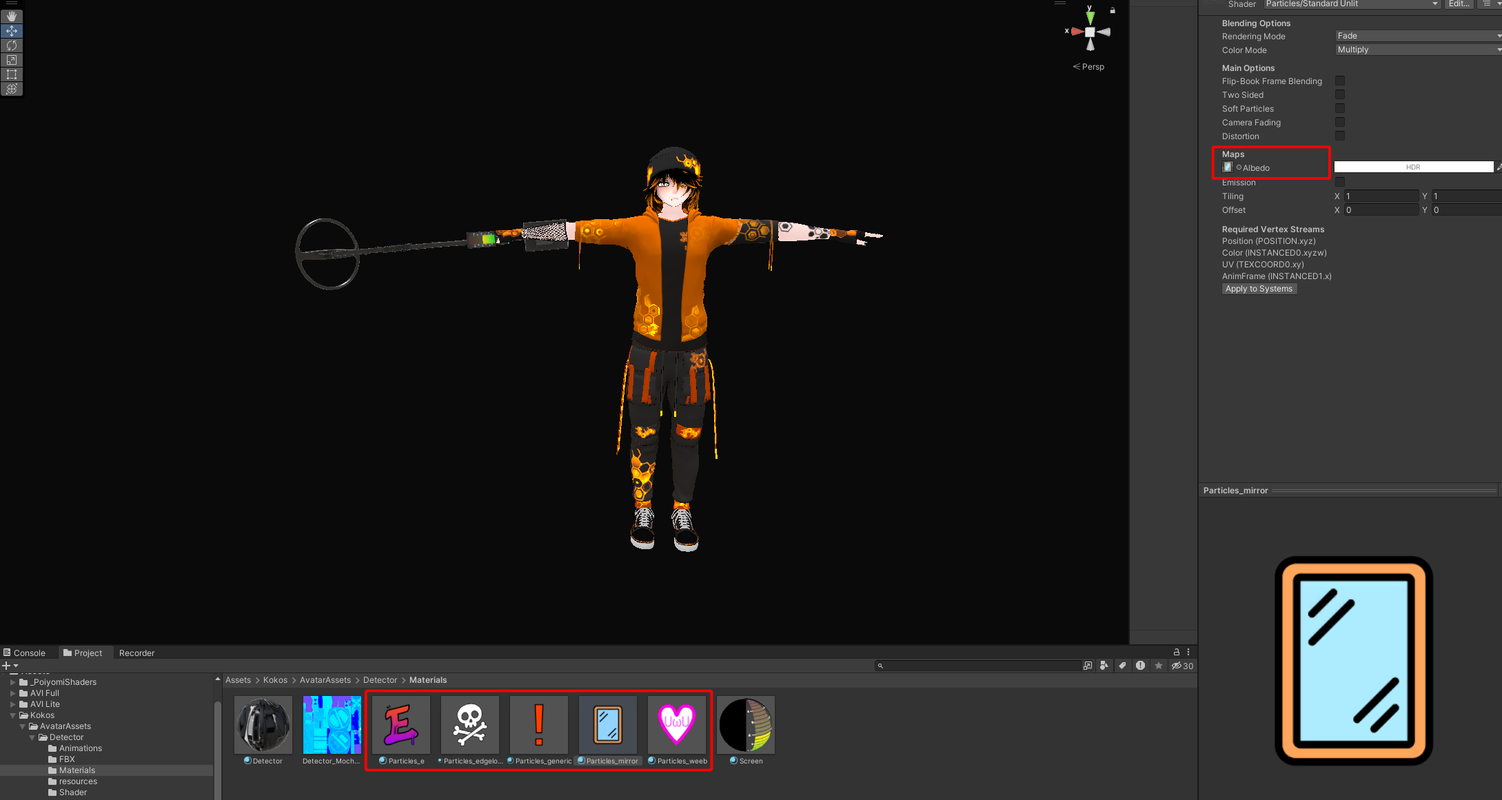
Task: Enable Flip-Book Frame Blending checkbox
Action: click(1340, 81)
